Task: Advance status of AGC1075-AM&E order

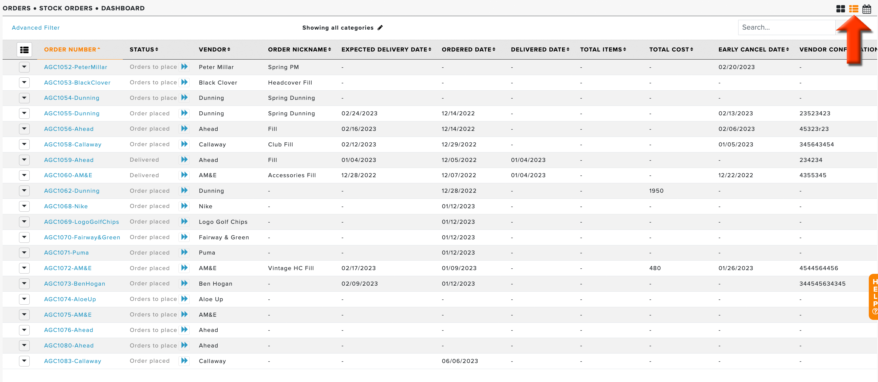Action: [184, 314]
